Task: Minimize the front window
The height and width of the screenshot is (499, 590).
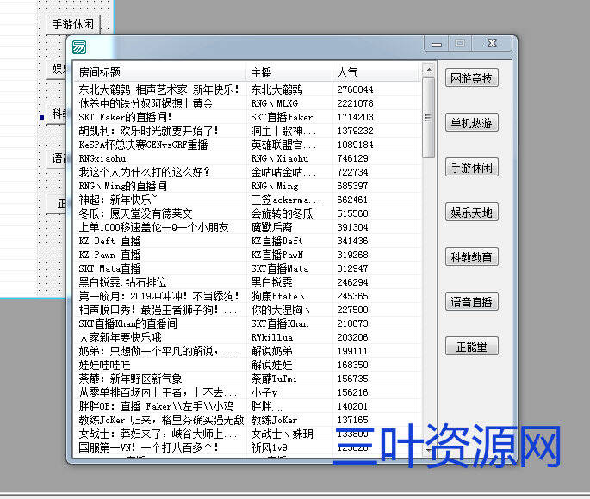Action: tap(437, 44)
